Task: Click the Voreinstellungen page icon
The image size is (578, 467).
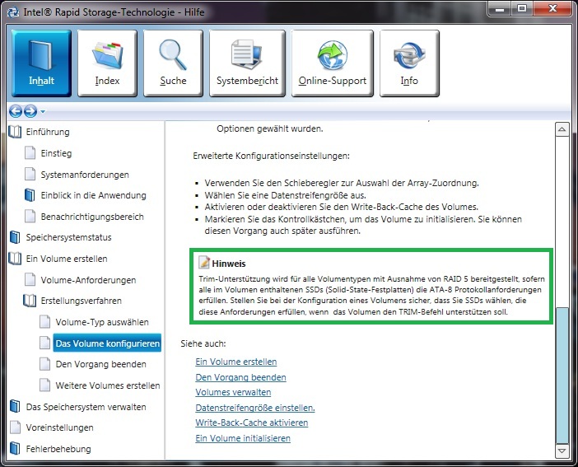Action: pyautogui.click(x=15, y=427)
